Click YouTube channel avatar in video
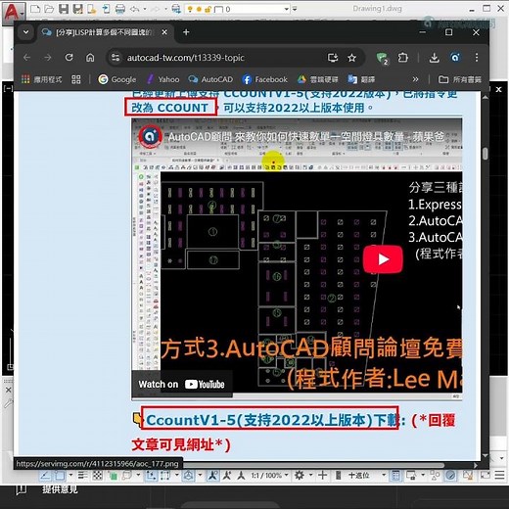The width and height of the screenshot is (509, 509). (150, 136)
